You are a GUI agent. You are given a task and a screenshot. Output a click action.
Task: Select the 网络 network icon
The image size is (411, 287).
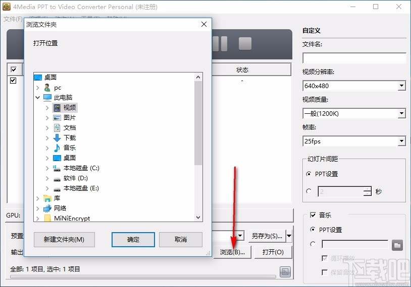(x=47, y=208)
